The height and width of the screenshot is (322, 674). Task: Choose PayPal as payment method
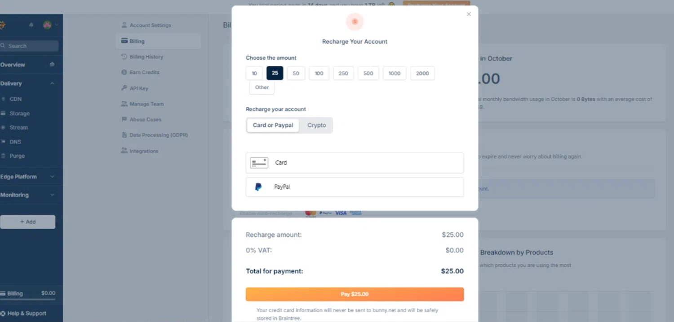tap(355, 187)
